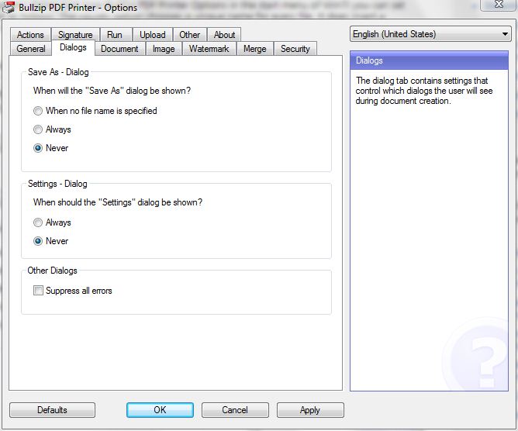Click the Cancel button
The height and width of the screenshot is (431, 518).
235,410
